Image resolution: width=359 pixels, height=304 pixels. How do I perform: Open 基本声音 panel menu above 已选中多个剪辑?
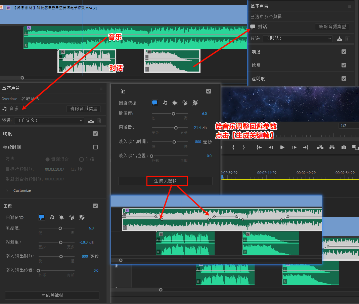click(349, 6)
